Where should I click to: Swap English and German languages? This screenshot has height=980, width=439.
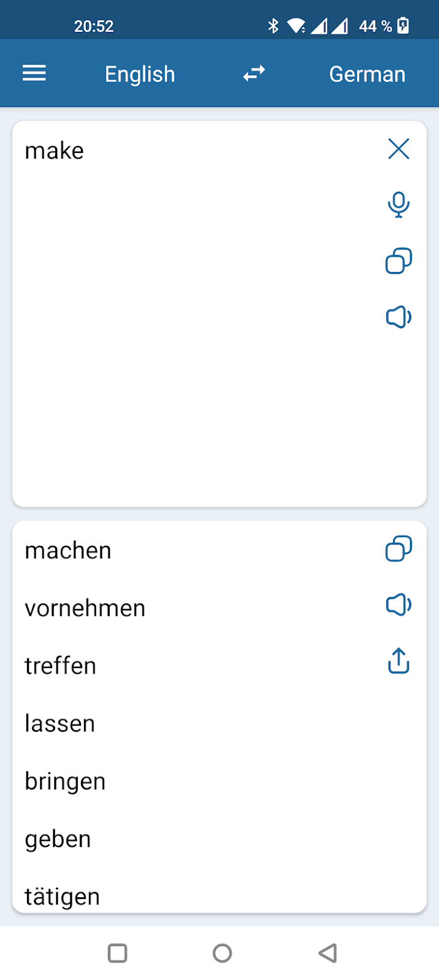point(254,74)
